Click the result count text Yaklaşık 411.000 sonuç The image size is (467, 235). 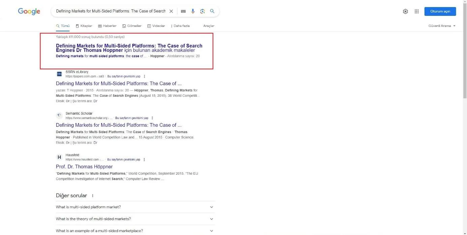click(90, 37)
